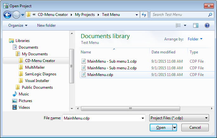Click the New folder button
The image size is (217, 138).
(x=46, y=25)
